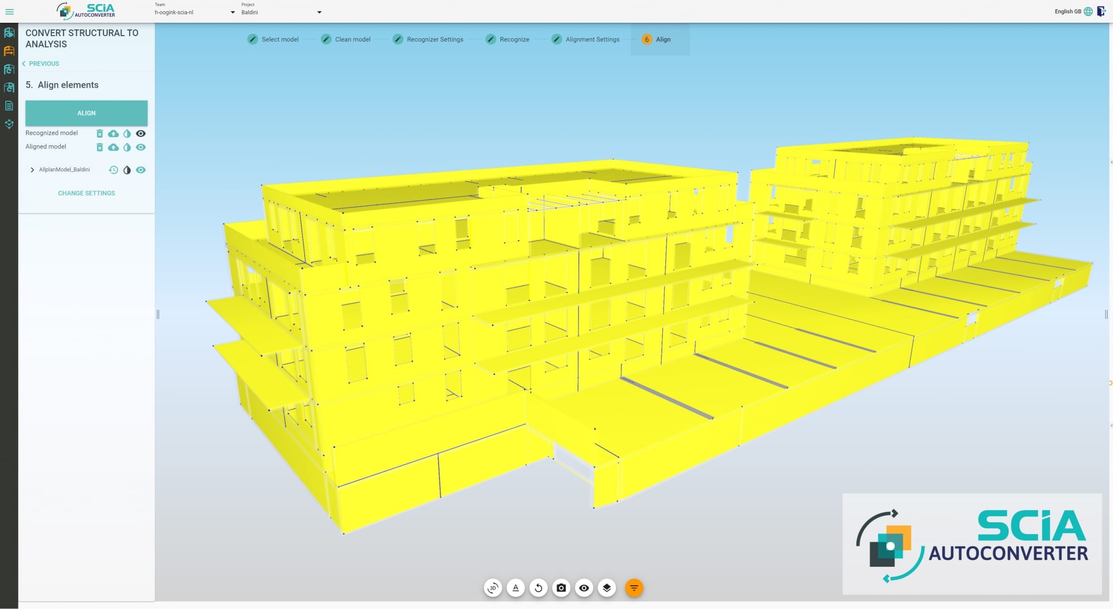The height and width of the screenshot is (609, 1113).
Task: Click the CHANGE SETTINGS link
Action: (86, 193)
